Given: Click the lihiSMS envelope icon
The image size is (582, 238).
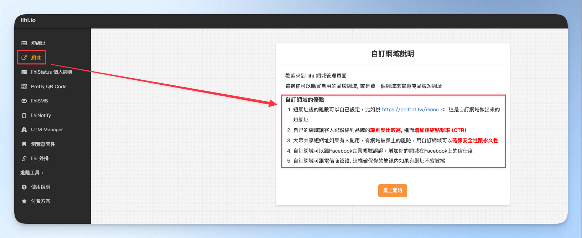Looking at the screenshot, I should pos(24,101).
